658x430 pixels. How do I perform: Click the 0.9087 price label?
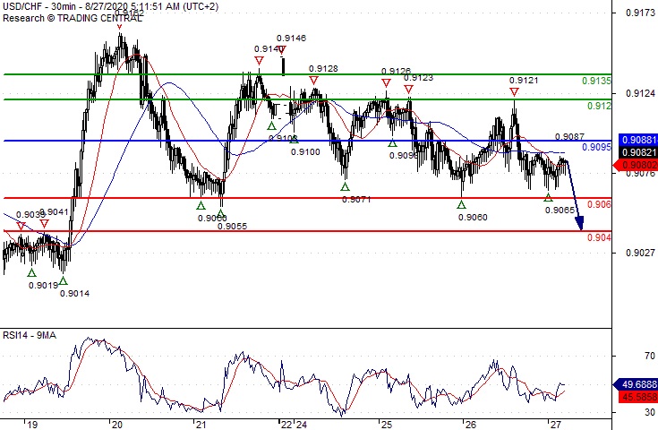(569, 136)
